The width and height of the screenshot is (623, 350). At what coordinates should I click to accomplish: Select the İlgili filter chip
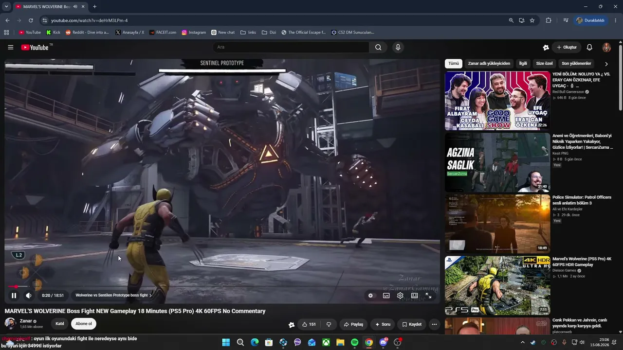click(x=523, y=64)
